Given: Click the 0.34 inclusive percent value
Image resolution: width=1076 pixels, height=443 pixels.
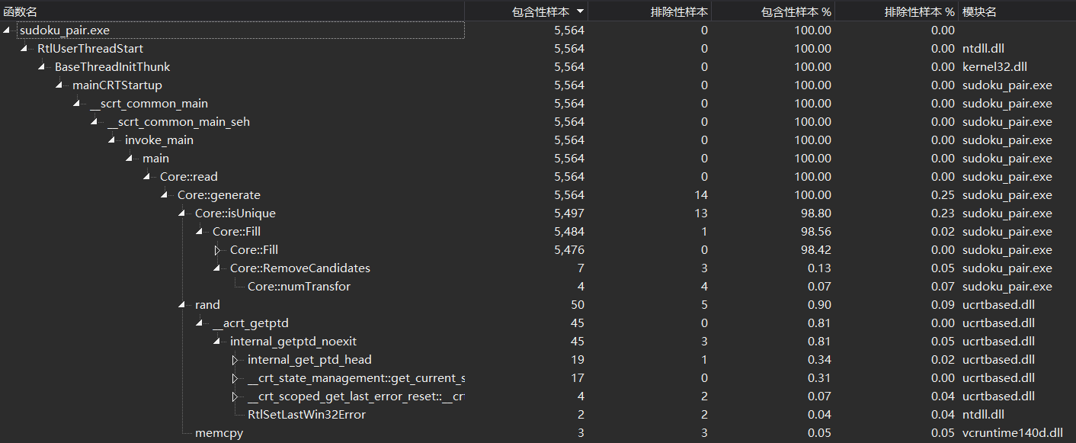Looking at the screenshot, I should (x=818, y=360).
